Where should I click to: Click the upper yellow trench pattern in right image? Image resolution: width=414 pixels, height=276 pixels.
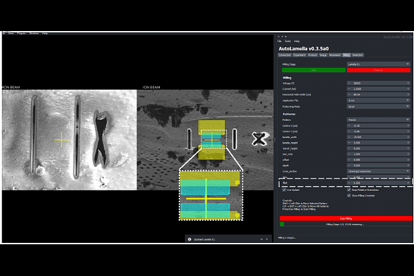[212, 125]
